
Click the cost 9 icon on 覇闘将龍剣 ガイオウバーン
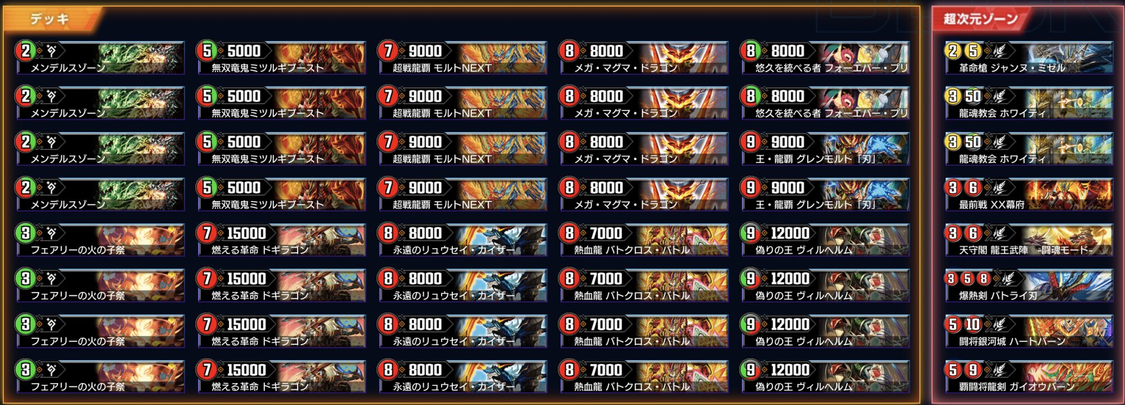973,370
